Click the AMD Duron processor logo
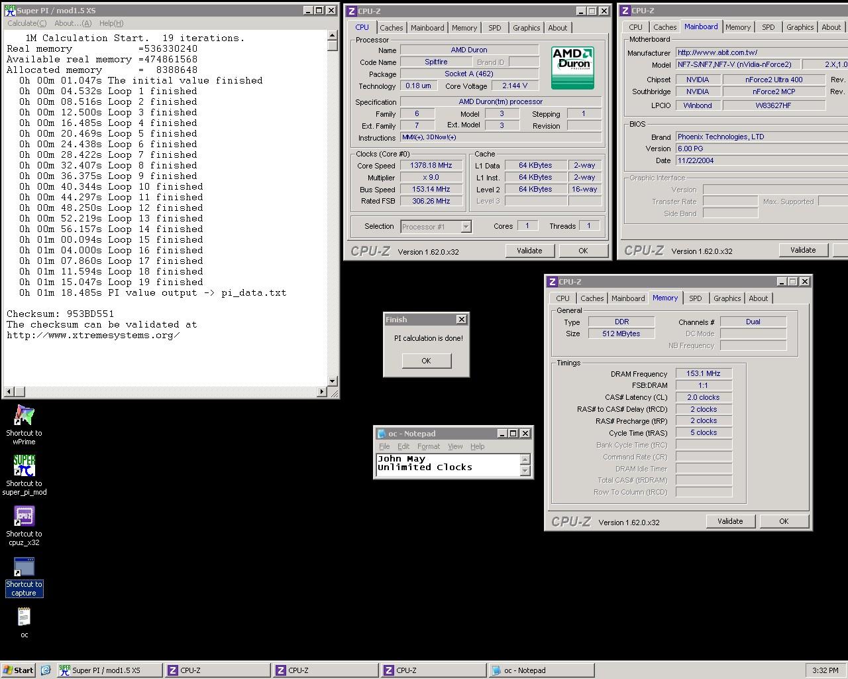 point(572,68)
